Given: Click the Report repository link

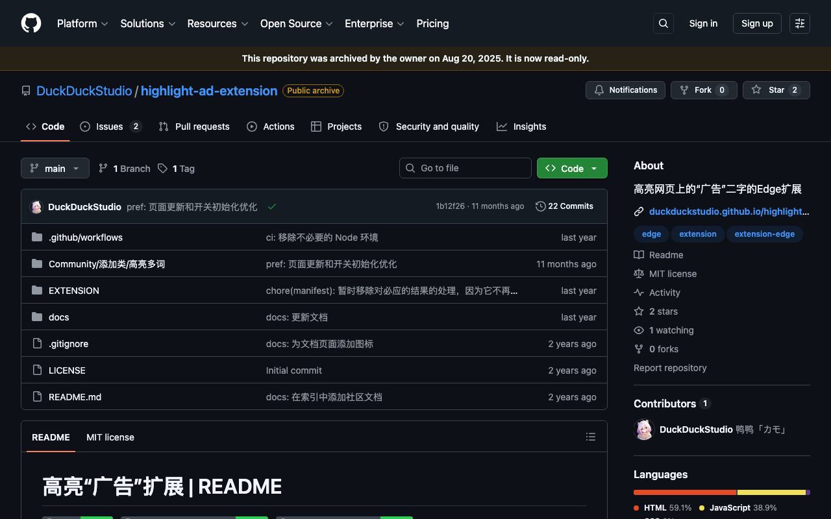Looking at the screenshot, I should click(x=670, y=368).
